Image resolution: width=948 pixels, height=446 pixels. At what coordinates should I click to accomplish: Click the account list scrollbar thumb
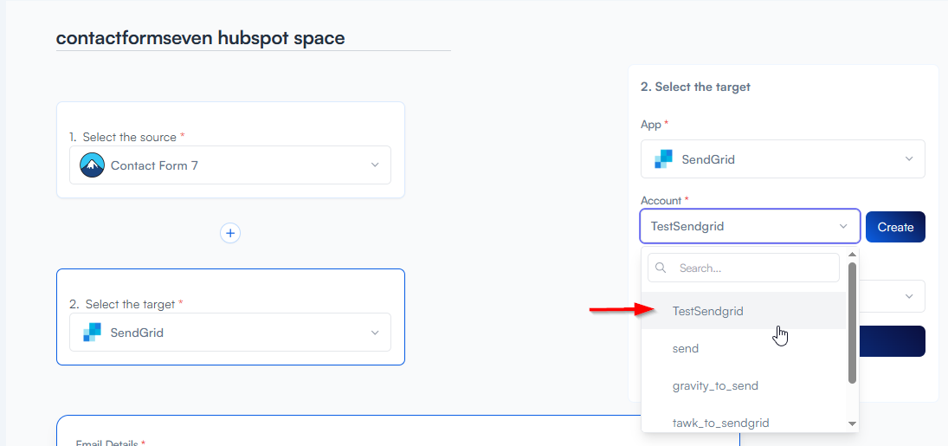click(x=852, y=322)
